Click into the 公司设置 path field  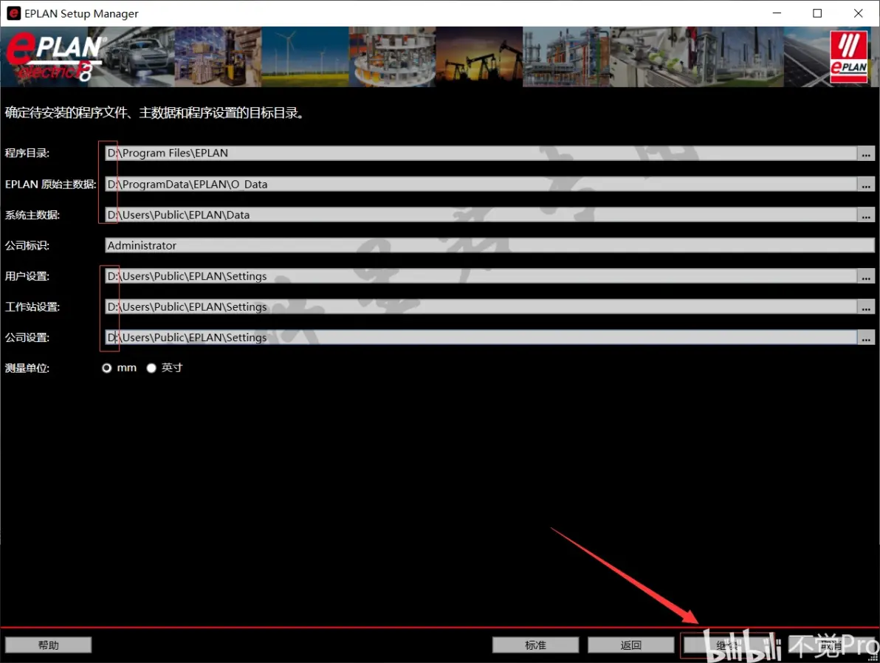click(481, 337)
